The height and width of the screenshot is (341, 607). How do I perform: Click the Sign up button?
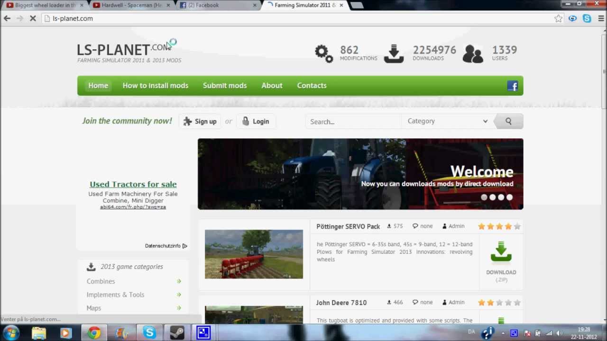[x=200, y=121]
